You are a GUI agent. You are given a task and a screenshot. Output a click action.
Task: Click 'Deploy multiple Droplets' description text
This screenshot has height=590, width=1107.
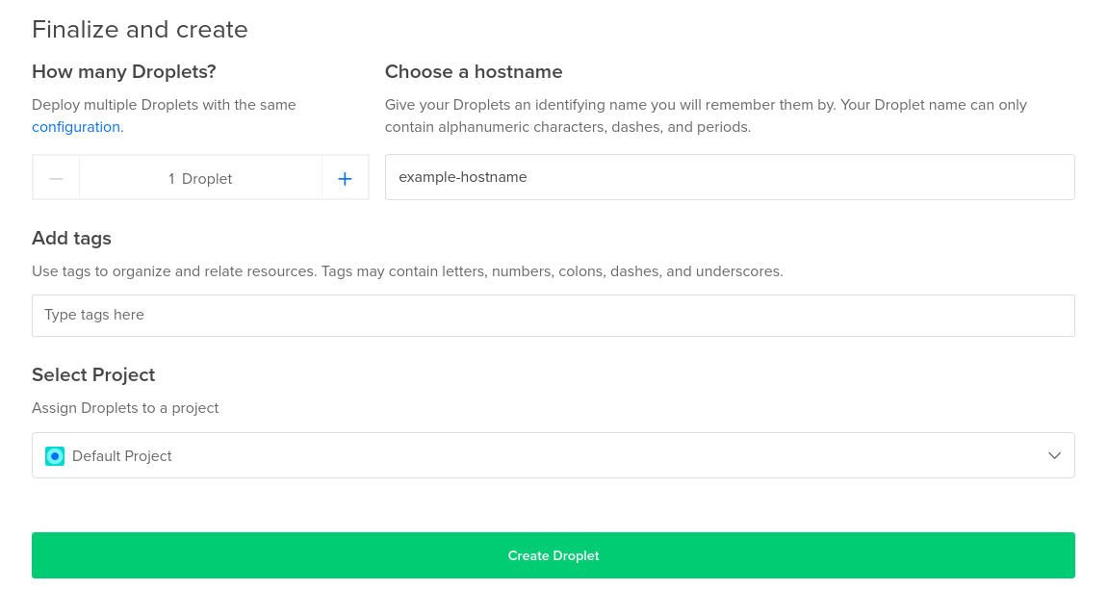tap(164, 105)
